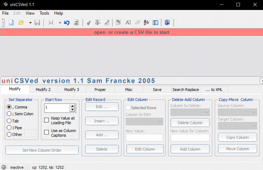Image resolution: width=263 pixels, height=170 pixels.
Task: Click the exit door icon
Action: [167, 23]
